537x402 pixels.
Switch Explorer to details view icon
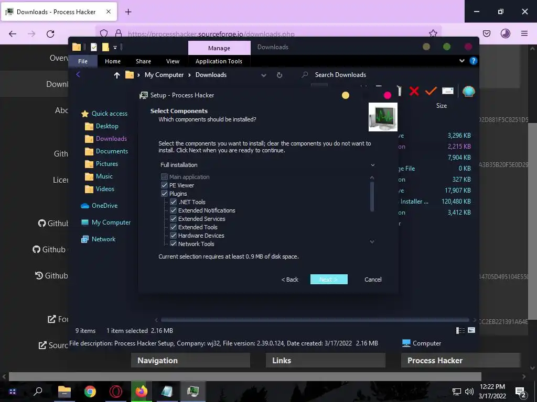[460, 330]
